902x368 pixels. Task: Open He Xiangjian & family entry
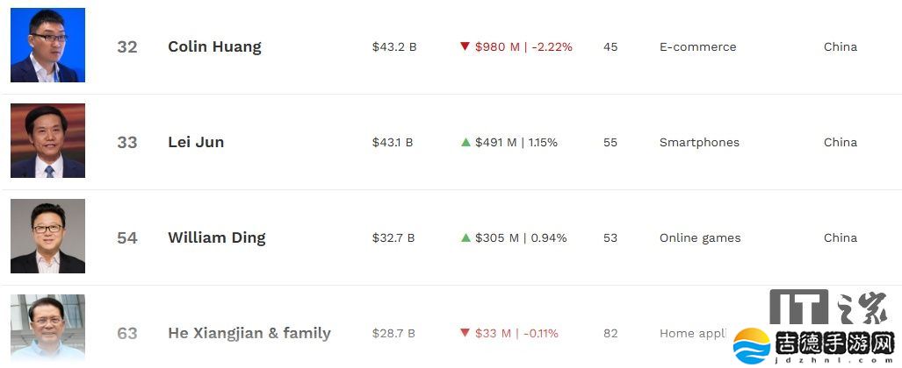tap(249, 333)
